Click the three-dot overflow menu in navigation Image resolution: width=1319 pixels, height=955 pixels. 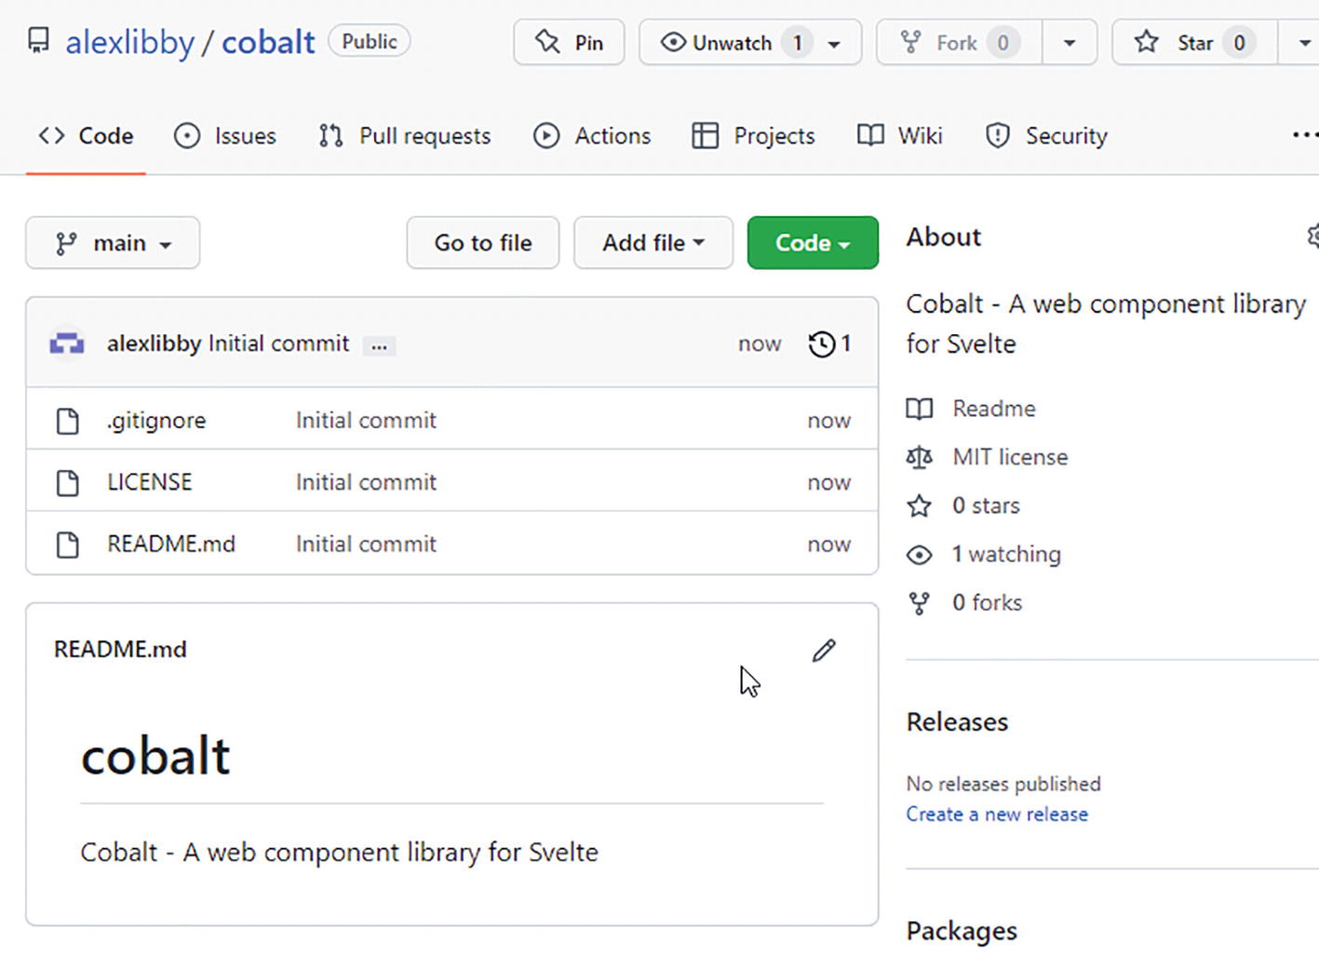1304,136
